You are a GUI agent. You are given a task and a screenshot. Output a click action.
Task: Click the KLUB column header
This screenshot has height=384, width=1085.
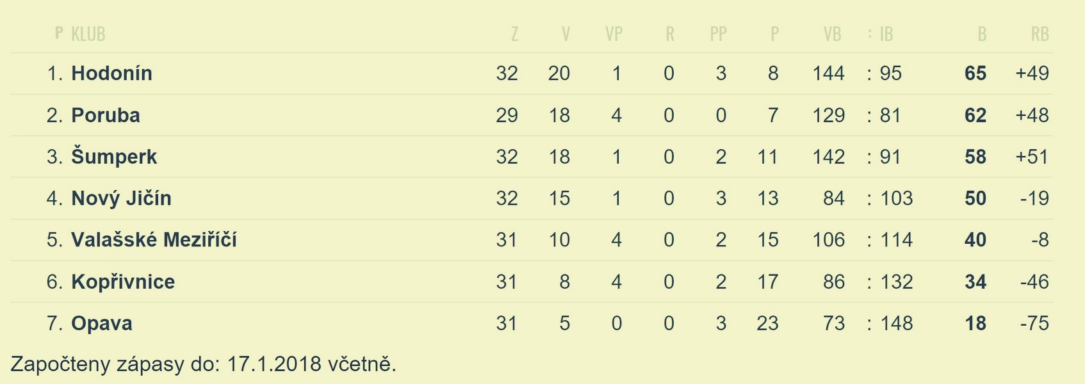point(88,34)
